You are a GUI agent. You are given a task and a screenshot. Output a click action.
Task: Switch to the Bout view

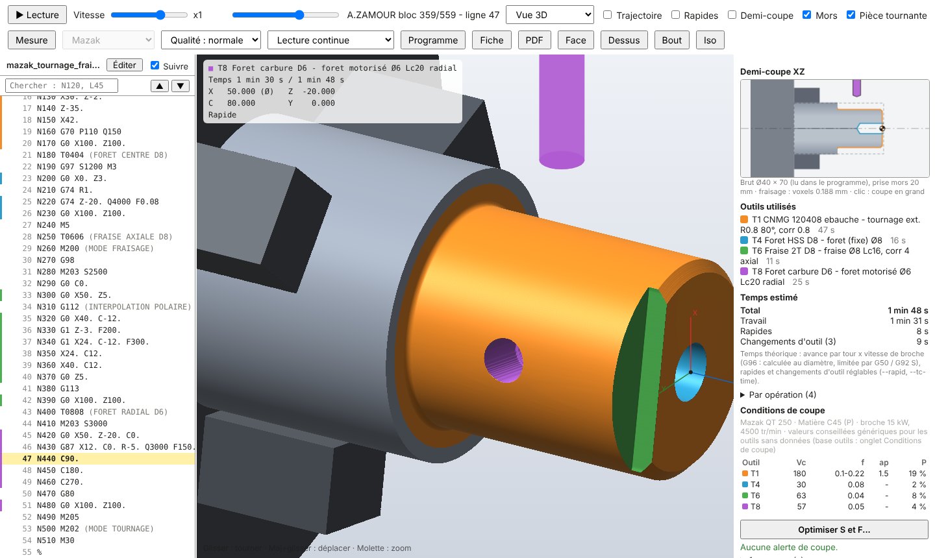click(x=672, y=40)
